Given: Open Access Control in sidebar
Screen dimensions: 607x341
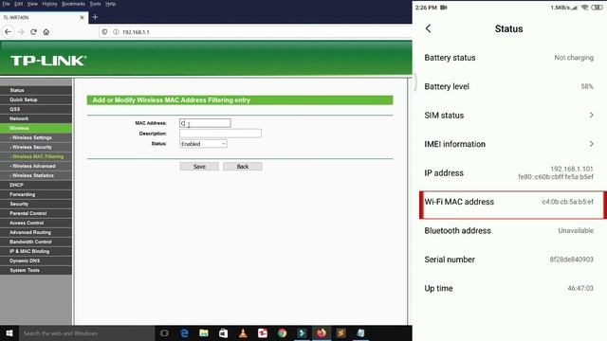Looking at the screenshot, I should (36, 223).
